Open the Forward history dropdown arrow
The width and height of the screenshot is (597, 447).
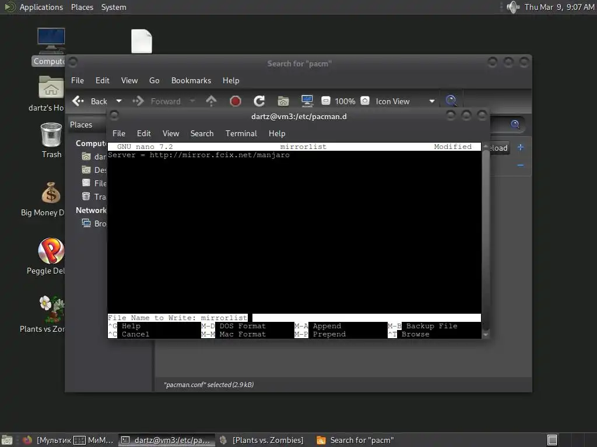point(192,101)
